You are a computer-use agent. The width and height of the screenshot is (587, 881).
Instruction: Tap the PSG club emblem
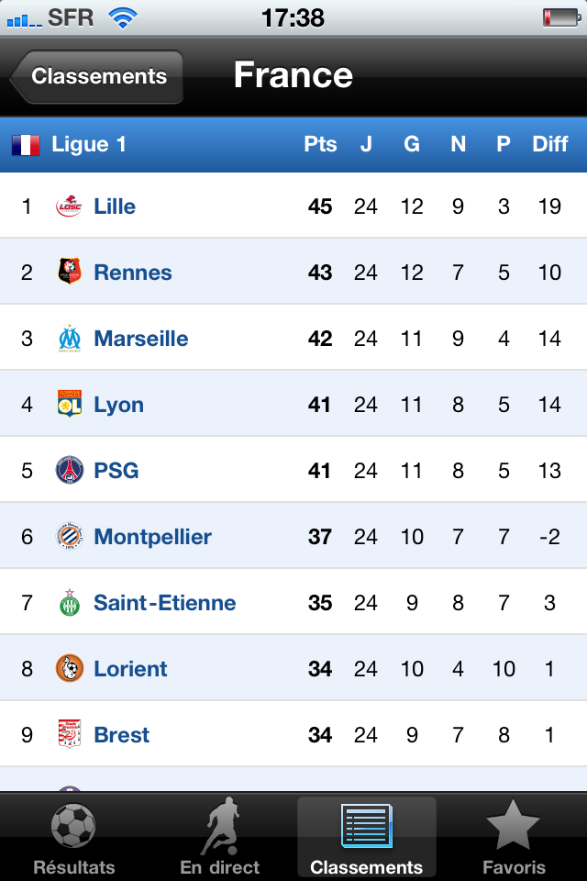pyautogui.click(x=70, y=470)
